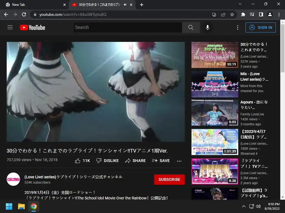View site information lock icon
Image resolution: width=285 pixels, height=213 pixels.
point(35,14)
